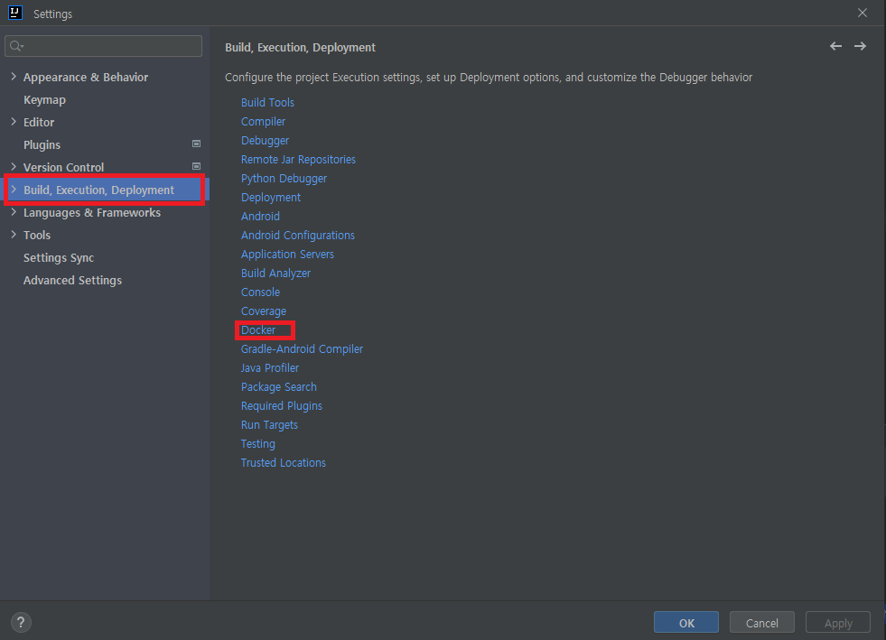Open the Coverage link

point(264,311)
